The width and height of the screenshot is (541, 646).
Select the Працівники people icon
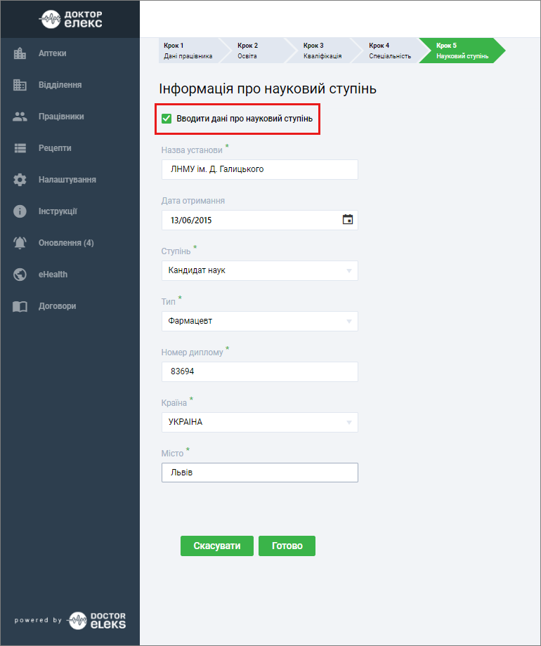[20, 117]
